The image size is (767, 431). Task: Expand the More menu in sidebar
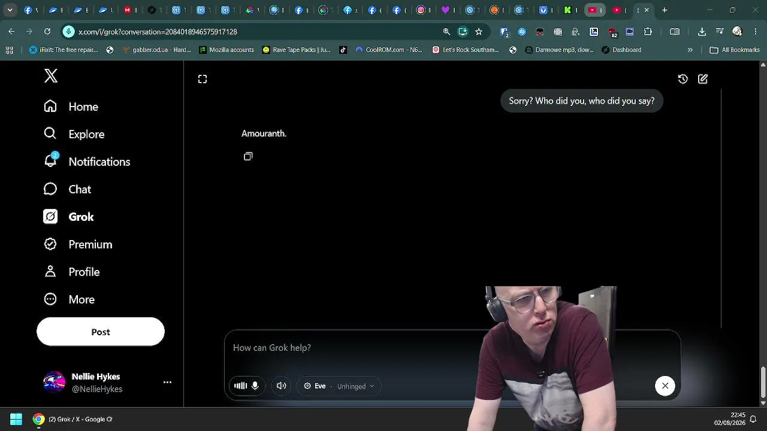[x=69, y=299]
